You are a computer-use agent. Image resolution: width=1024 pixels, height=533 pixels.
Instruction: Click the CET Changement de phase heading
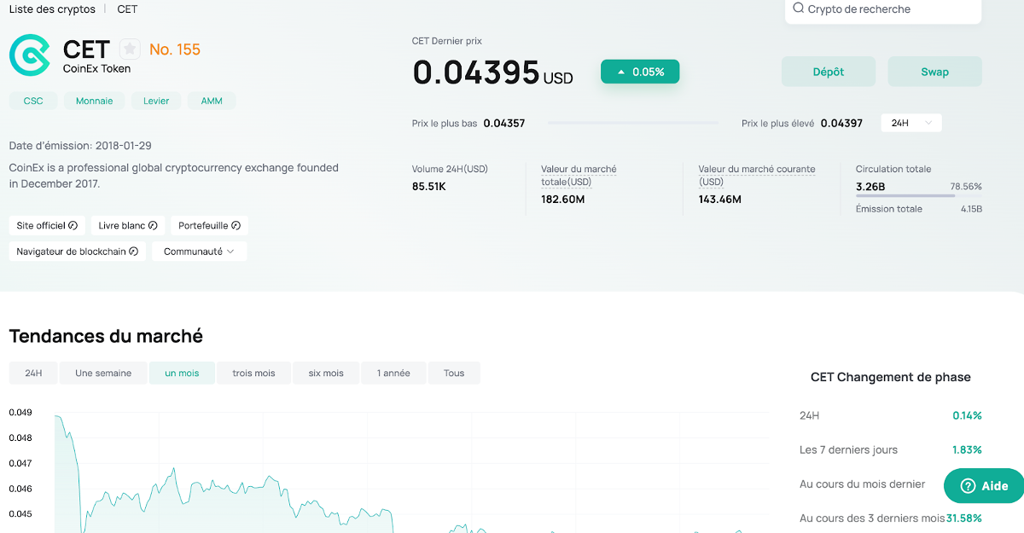coord(891,377)
